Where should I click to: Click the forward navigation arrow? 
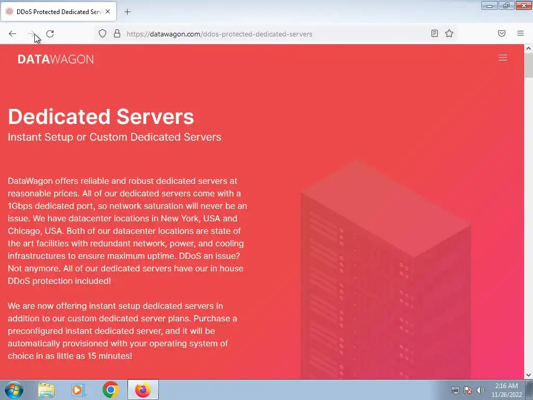31,34
